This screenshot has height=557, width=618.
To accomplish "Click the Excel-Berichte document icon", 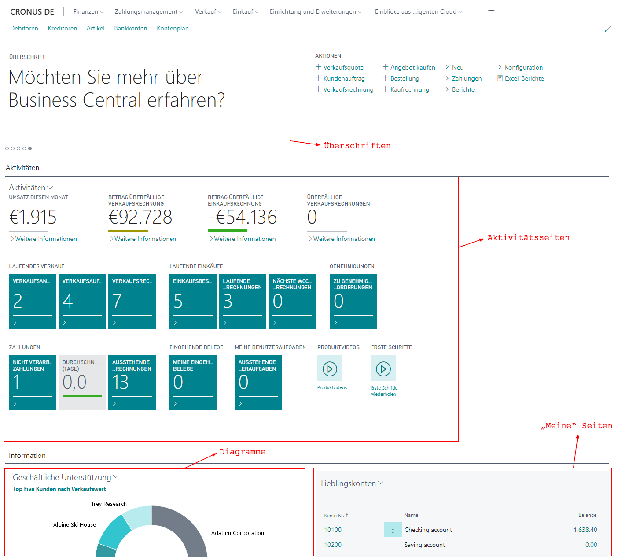I will [x=500, y=78].
